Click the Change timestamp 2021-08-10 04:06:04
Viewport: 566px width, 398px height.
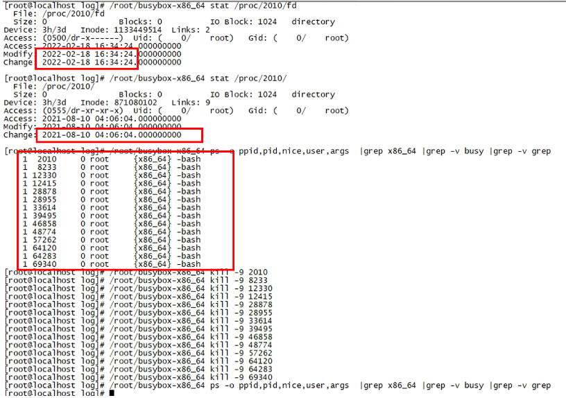112,135
